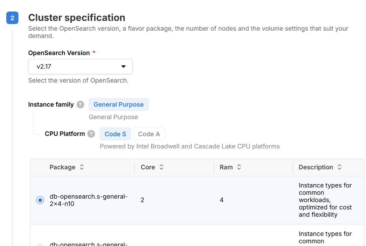Screen dimensions: 366x246
Task: Sort by Core using its sort icon
Action: (161, 167)
